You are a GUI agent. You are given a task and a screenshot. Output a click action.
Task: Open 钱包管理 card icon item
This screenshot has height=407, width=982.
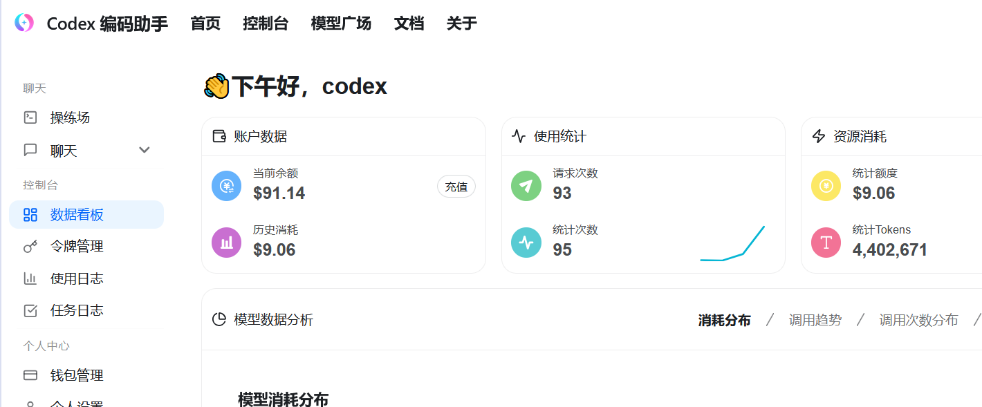[x=77, y=375]
